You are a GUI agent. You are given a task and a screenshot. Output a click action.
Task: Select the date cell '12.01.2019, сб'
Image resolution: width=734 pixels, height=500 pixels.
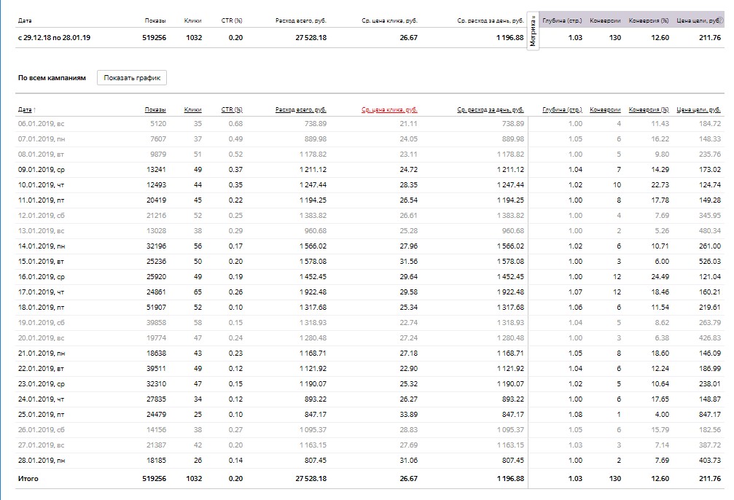click(x=42, y=215)
